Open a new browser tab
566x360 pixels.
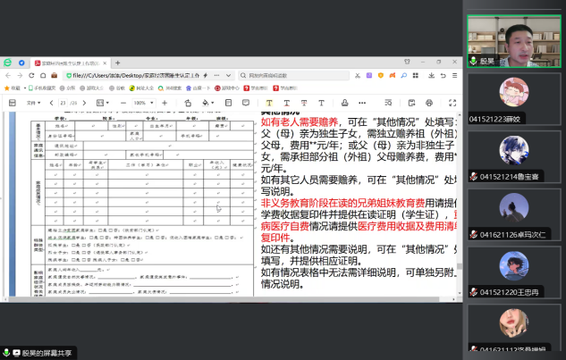click(x=117, y=63)
